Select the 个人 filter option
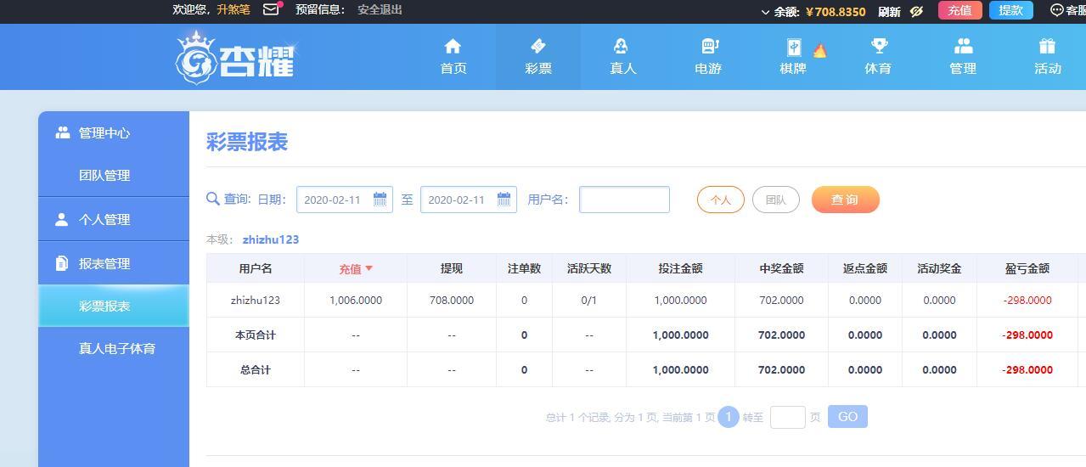 (x=720, y=200)
